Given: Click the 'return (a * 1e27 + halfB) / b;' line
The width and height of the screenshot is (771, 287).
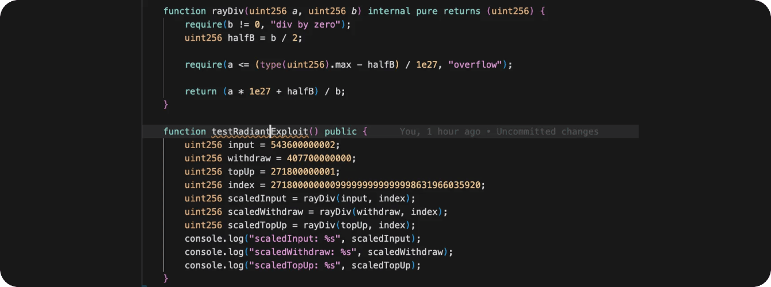Looking at the screenshot, I should [x=265, y=91].
